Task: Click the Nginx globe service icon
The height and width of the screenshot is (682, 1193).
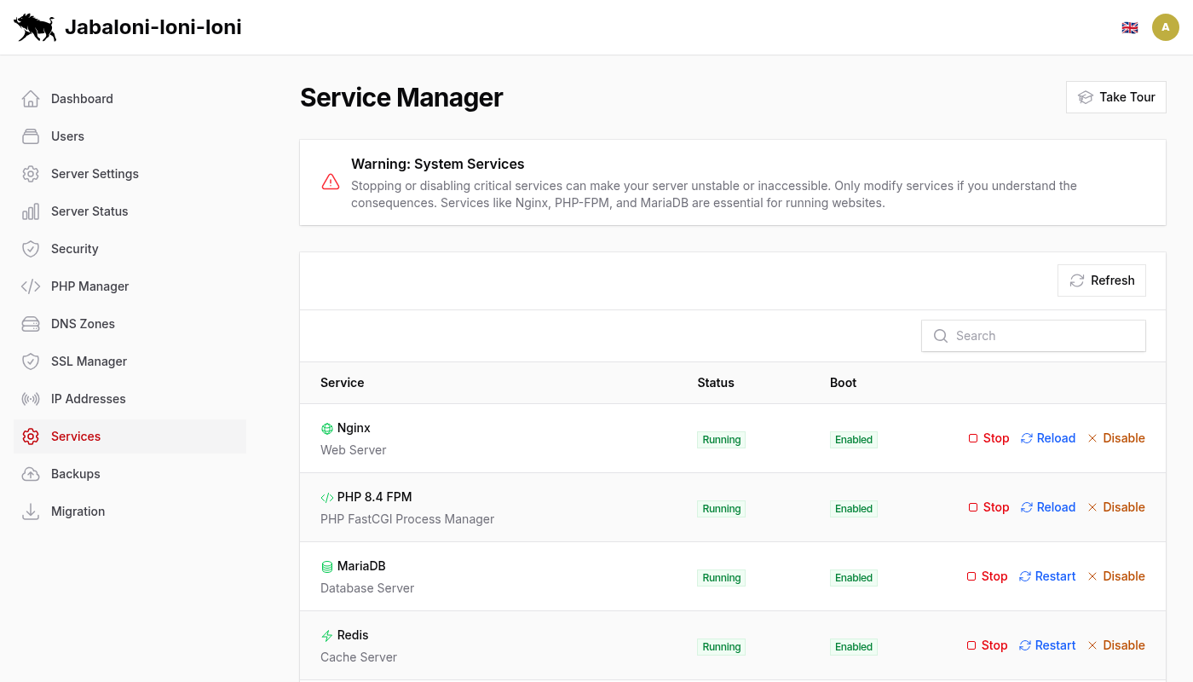Action: (327, 427)
